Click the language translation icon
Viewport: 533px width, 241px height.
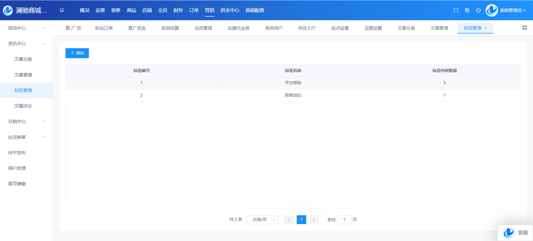coord(467,10)
